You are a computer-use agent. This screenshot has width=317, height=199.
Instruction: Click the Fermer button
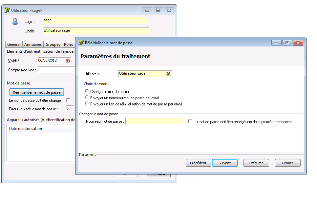(288, 163)
